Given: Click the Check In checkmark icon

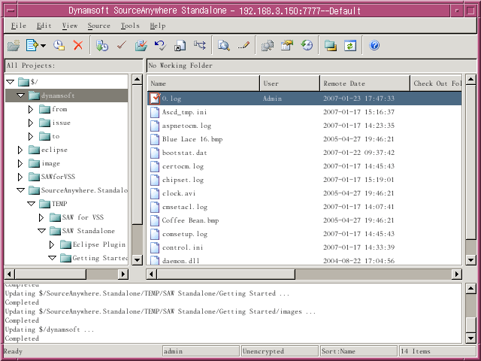Looking at the screenshot, I should (x=121, y=46).
